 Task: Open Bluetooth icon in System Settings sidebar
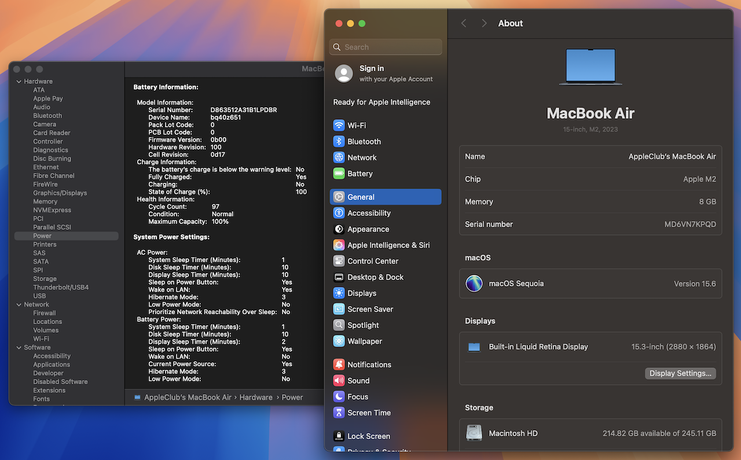coord(339,142)
